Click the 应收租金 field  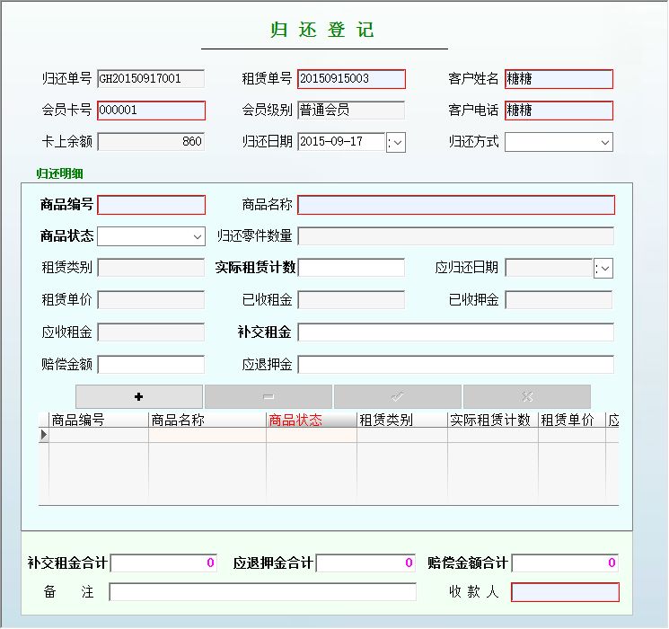[x=151, y=332]
